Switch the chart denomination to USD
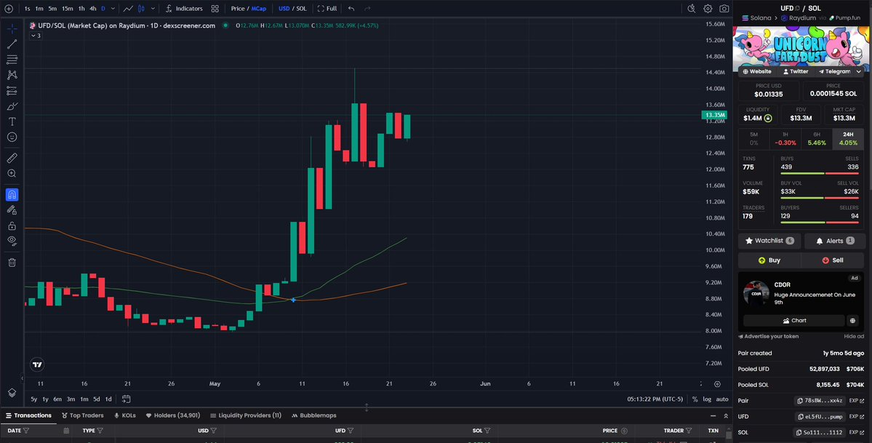This screenshot has height=443, width=872. [x=284, y=8]
